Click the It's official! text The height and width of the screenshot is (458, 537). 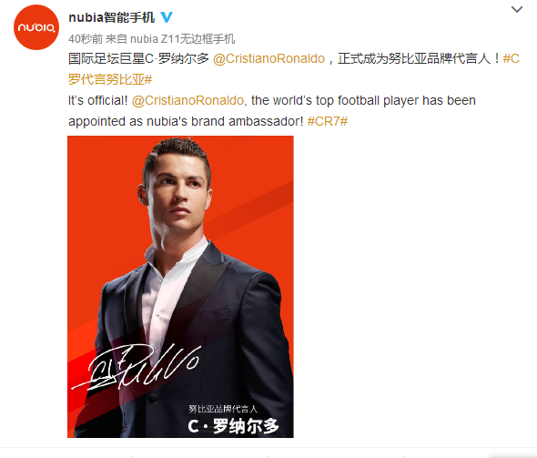pyautogui.click(x=98, y=100)
